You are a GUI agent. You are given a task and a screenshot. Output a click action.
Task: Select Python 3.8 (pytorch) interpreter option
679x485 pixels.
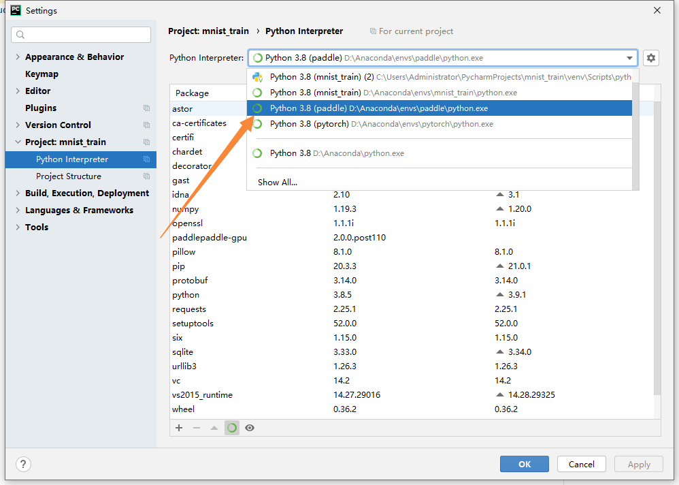(439, 124)
